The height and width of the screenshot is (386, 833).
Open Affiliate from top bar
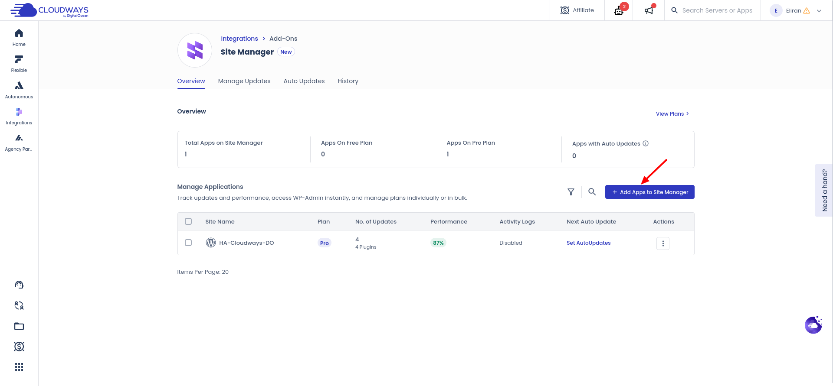pyautogui.click(x=577, y=10)
